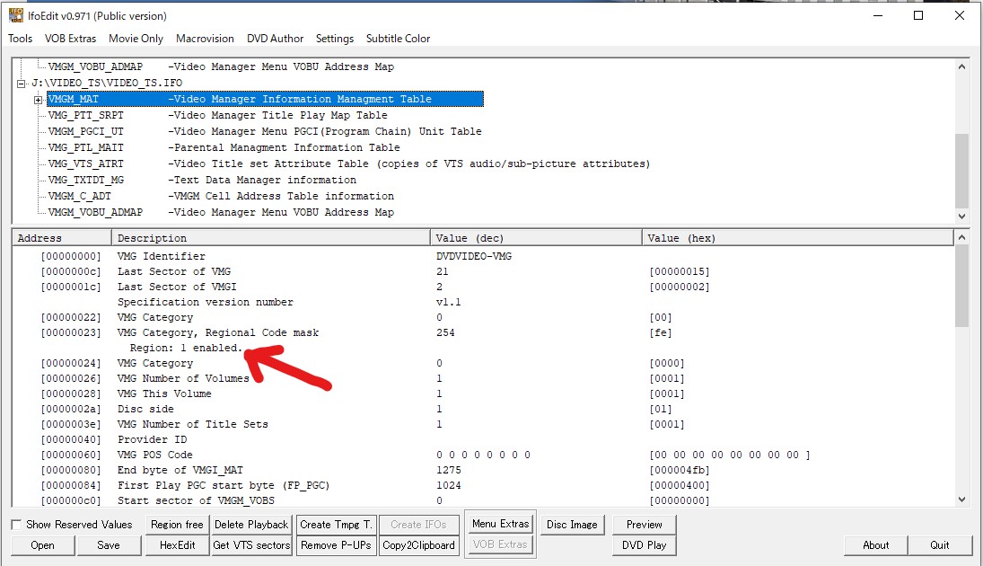This screenshot has width=983, height=566.
Task: Click the Quit button
Action: (x=939, y=545)
